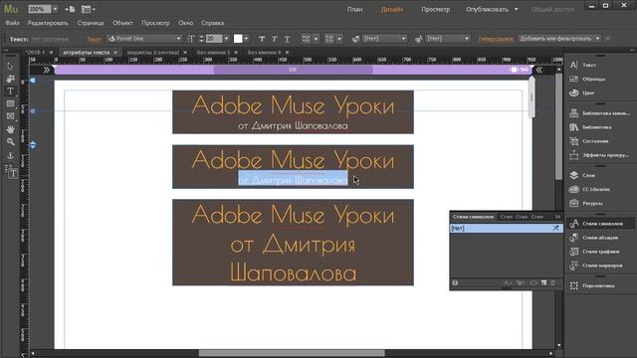Switch to Дизайн mode

[x=392, y=9]
